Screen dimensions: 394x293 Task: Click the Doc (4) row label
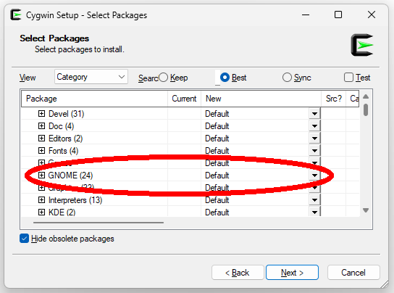[61, 126]
